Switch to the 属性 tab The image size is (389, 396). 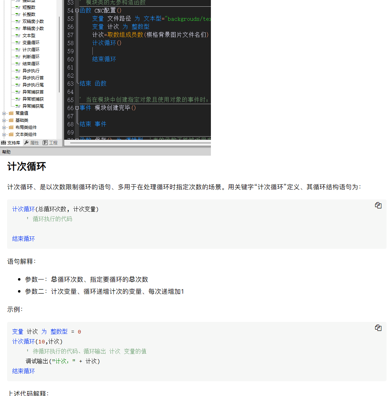click(x=32, y=143)
